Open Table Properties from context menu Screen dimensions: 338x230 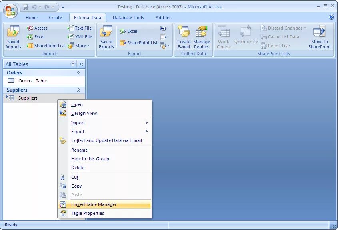click(105, 213)
